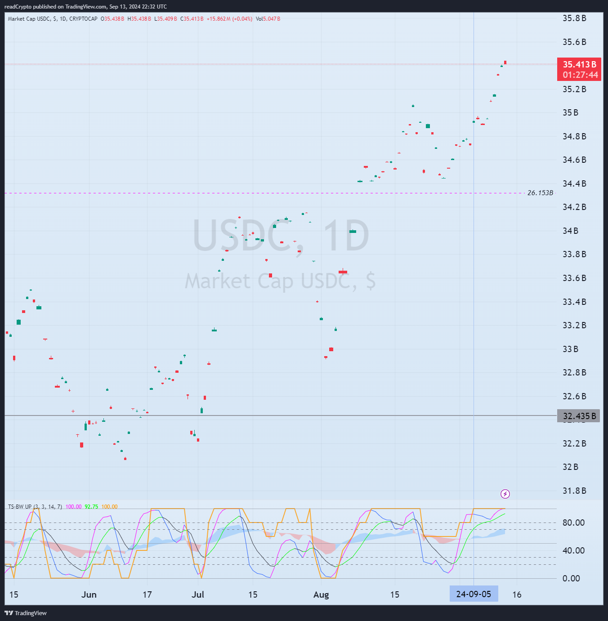
Task: Click the magenta 100.00 indicator value
Action: click(74, 507)
